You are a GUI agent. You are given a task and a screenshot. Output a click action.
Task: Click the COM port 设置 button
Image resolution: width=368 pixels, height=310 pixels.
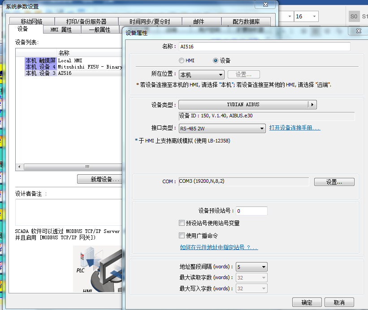coord(334,182)
